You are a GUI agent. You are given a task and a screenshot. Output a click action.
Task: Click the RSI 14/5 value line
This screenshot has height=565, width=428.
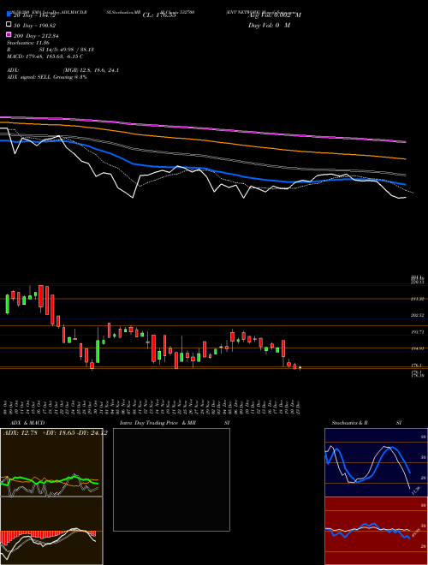[51, 50]
